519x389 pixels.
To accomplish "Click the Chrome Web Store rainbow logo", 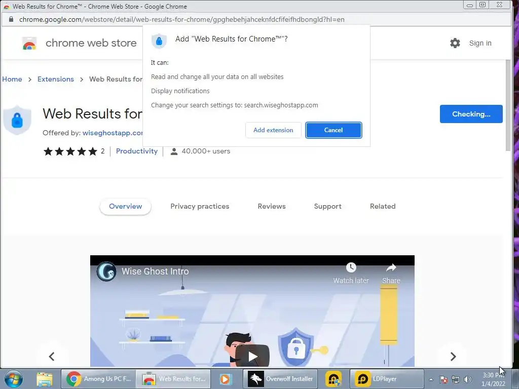I will coord(29,43).
